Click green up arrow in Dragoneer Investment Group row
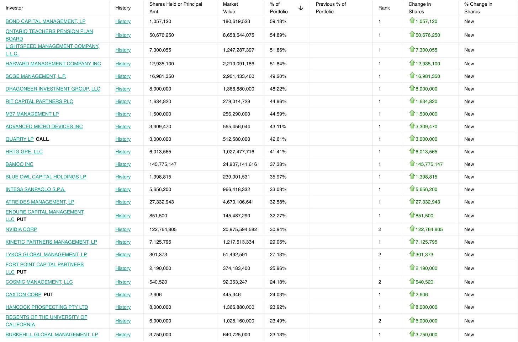518x342 pixels. tap(412, 88)
